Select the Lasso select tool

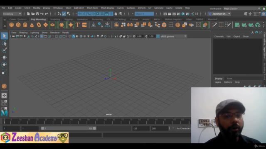click(x=4, y=43)
